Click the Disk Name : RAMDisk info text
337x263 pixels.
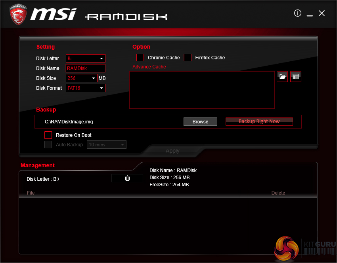tap(173, 170)
